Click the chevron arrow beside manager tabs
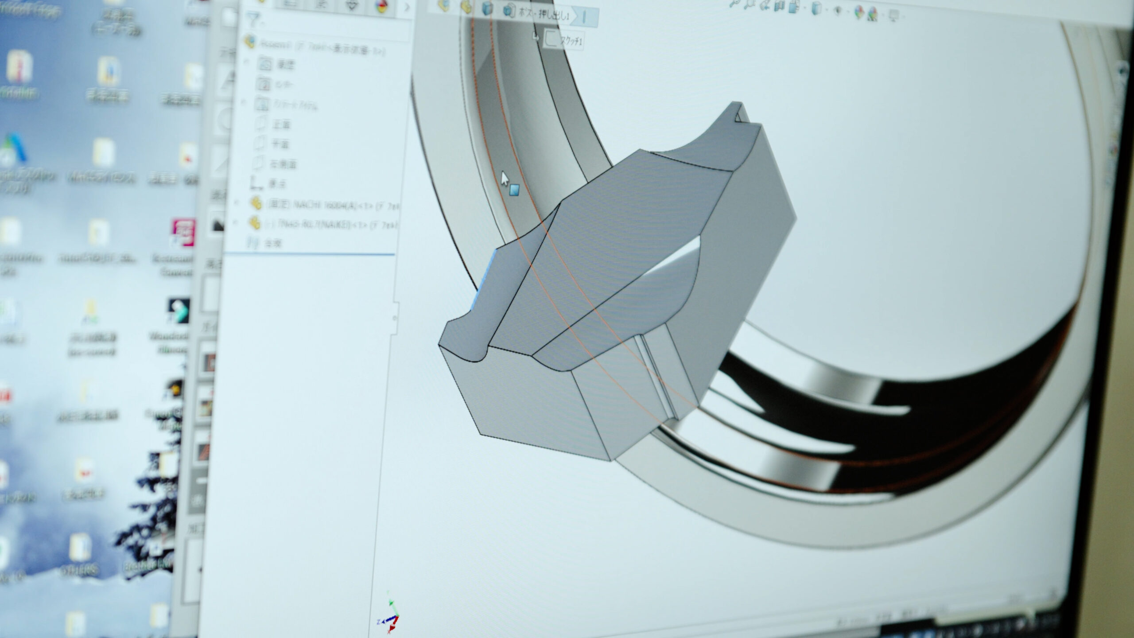Screen dimensions: 1134x638 click(407, 7)
